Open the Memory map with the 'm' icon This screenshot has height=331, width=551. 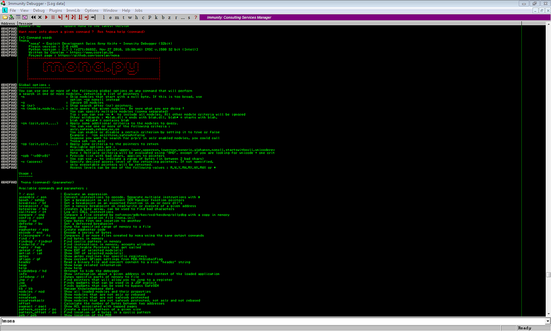pos(116,17)
